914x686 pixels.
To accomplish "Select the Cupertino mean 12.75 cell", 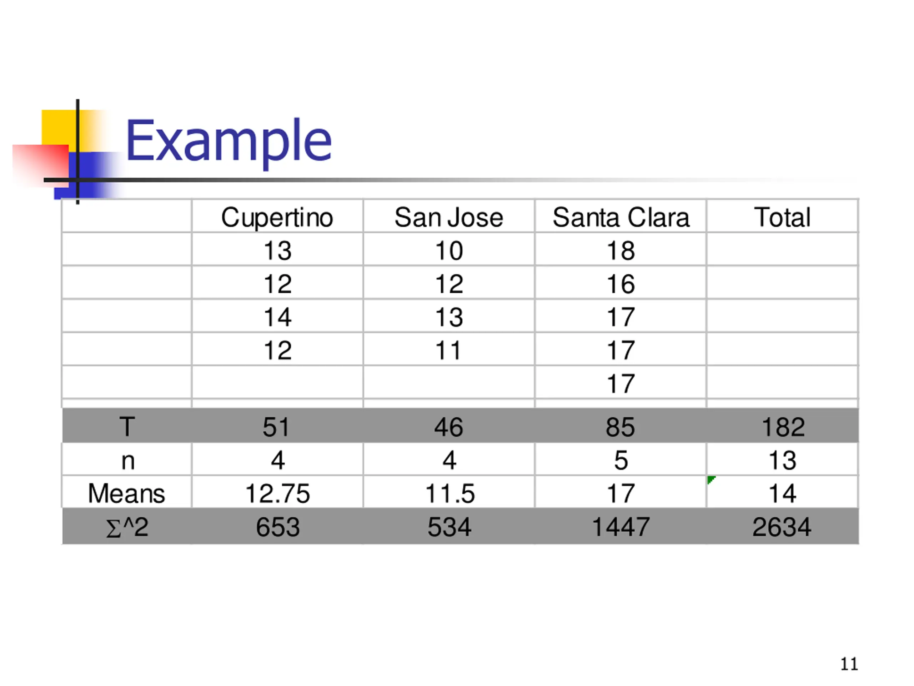I will click(x=277, y=492).
